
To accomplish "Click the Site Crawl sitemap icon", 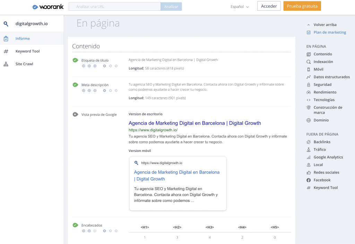I will pos(6,64).
